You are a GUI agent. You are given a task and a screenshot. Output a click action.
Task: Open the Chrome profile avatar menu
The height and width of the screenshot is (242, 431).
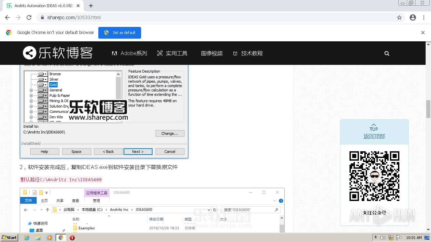(x=413, y=17)
